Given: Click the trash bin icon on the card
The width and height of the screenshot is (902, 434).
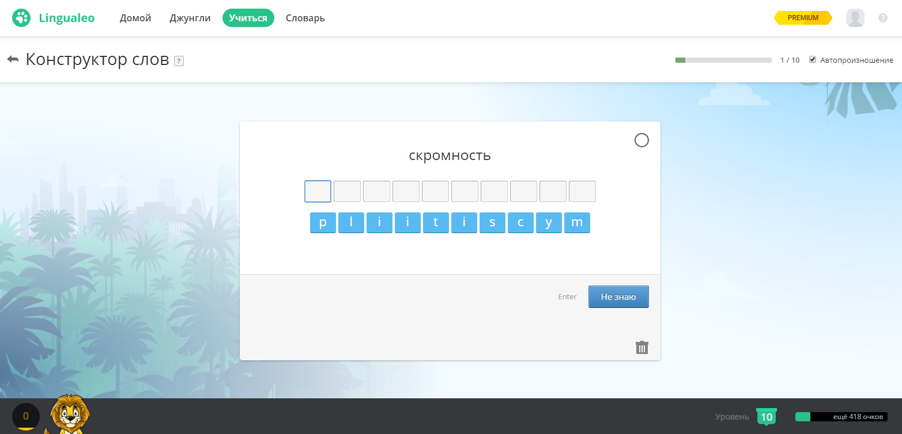Looking at the screenshot, I should pyautogui.click(x=642, y=347).
